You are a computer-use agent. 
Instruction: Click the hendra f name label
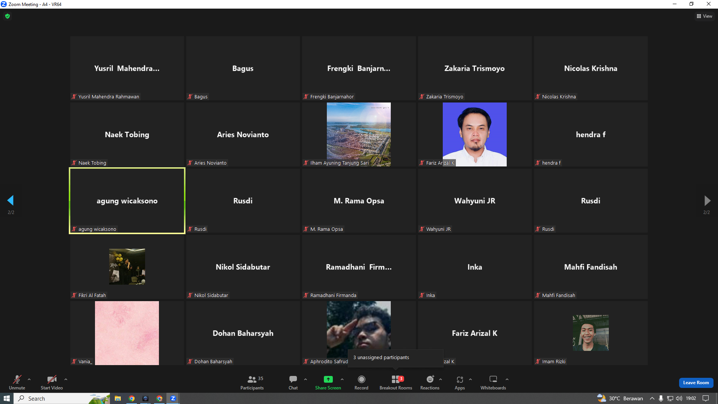click(552, 163)
